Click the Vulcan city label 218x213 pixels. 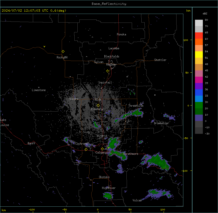(137, 200)
